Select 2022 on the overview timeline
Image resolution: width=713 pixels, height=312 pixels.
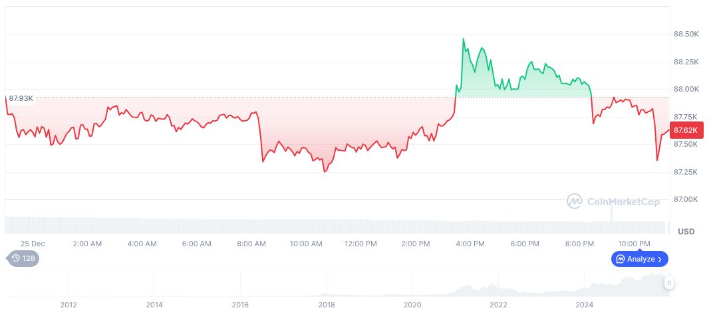(498, 305)
